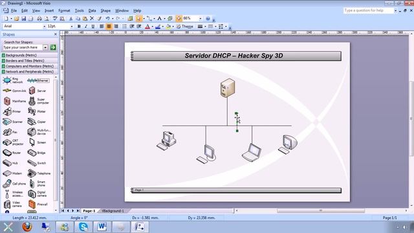Select the Smart phone shape
This screenshot has height=233, width=414.
(38, 184)
